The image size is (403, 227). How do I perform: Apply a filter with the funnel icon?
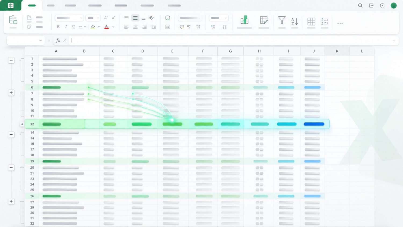click(x=282, y=20)
